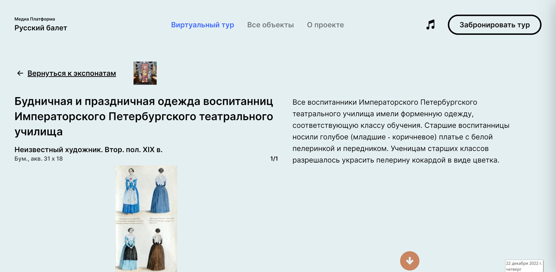Viewport: 556px width, 272px height.
Task: Go to Все объекты section
Action: tap(271, 25)
